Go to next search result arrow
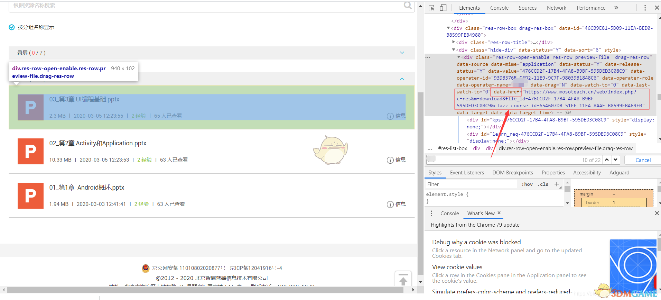This screenshot has width=661, height=300. 615,160
